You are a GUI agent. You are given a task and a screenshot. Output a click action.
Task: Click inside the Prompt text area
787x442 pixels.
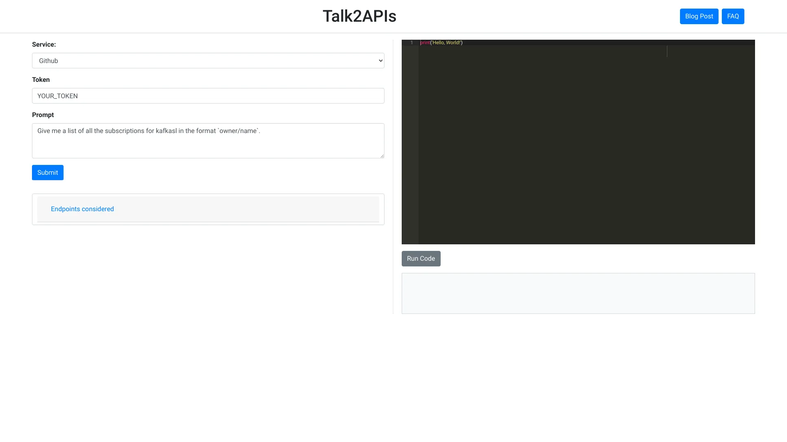(208, 140)
